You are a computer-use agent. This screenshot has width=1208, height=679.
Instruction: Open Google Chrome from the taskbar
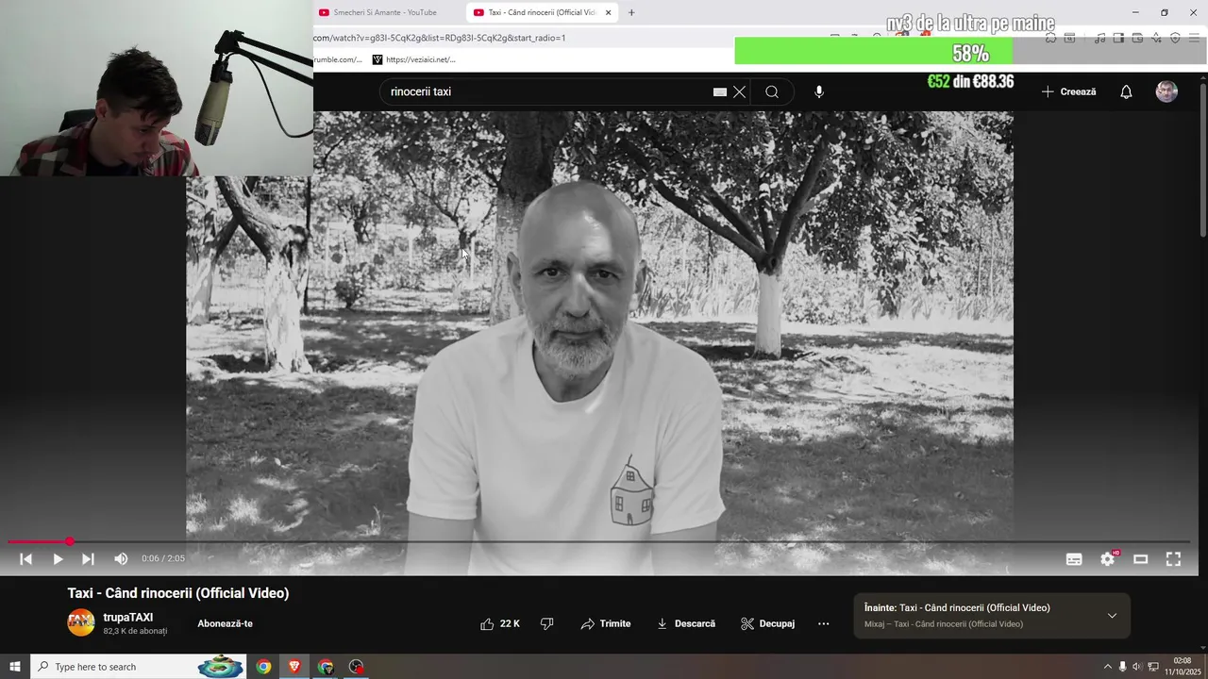[263, 667]
